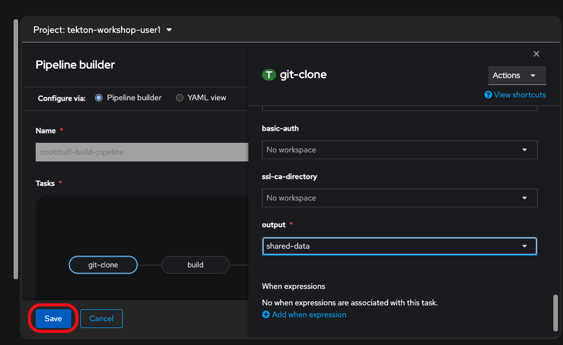Close the git-clone side panel
Image resolution: width=563 pixels, height=345 pixels.
(536, 54)
